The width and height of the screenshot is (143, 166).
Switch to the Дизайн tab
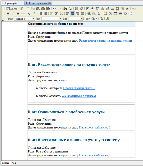(x=6, y=163)
